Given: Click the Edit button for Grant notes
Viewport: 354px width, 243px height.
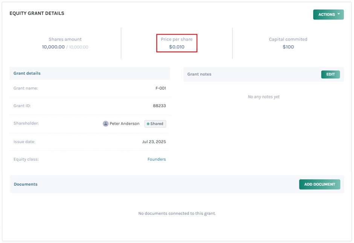Looking at the screenshot, I should coord(331,74).
